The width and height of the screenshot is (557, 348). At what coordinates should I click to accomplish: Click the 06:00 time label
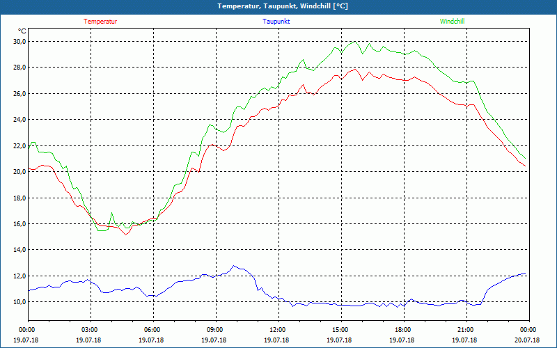[153, 330]
